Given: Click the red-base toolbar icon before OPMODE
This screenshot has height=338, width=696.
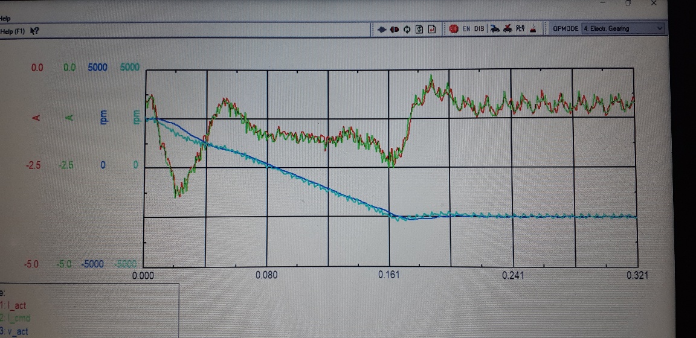Looking at the screenshot, I should [533, 29].
